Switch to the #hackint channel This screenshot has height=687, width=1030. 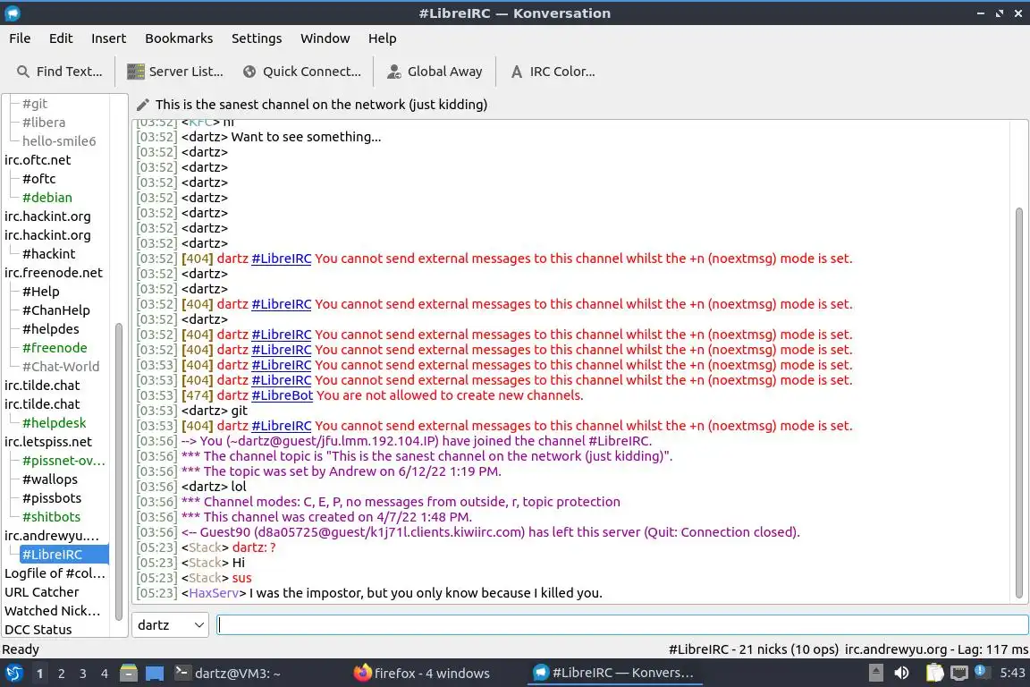(x=48, y=254)
